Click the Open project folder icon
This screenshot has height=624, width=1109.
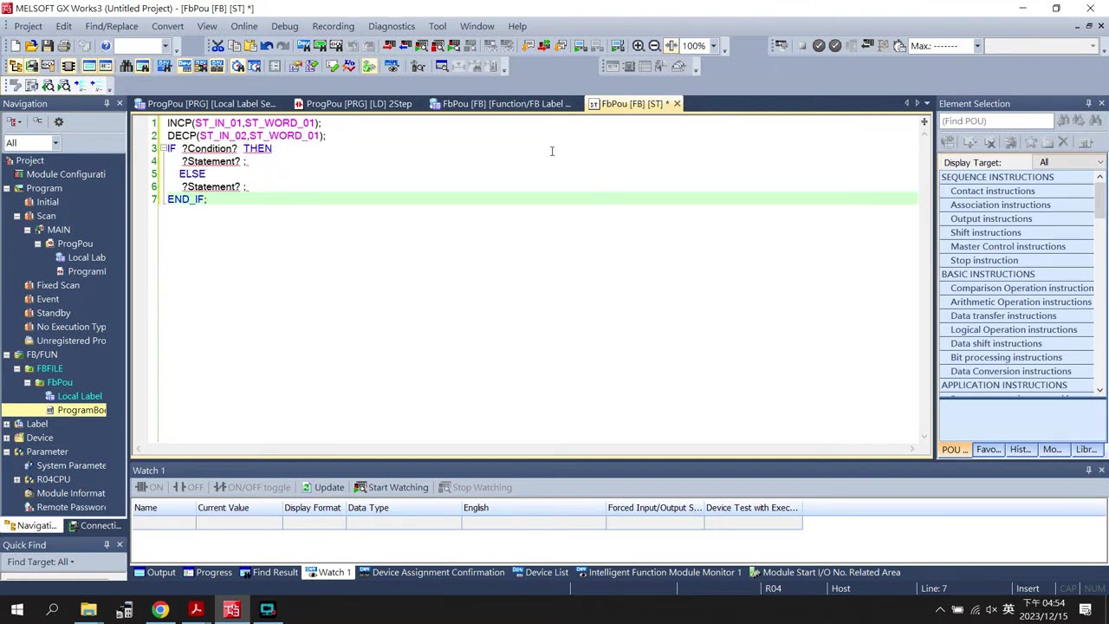pos(31,46)
